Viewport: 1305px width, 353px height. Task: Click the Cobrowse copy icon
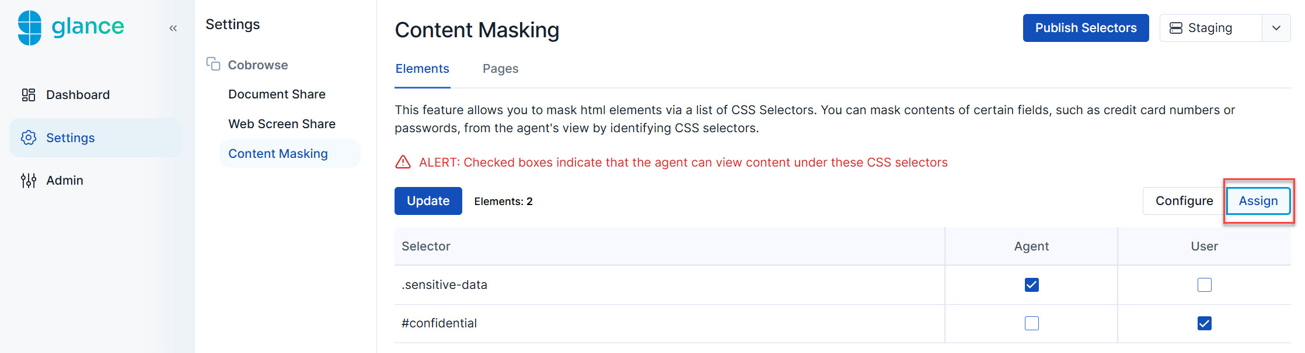point(213,64)
